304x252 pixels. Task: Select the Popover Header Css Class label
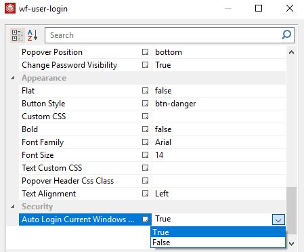[68, 181]
